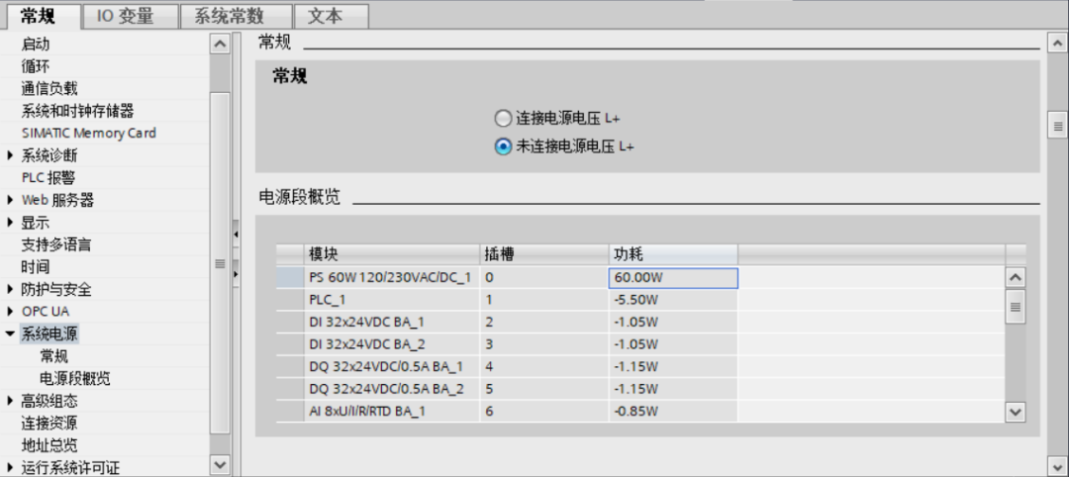The height and width of the screenshot is (477, 1069).
Task: Select DQ 32x24VDC/0.5A BA_1 row
Action: click(392, 366)
